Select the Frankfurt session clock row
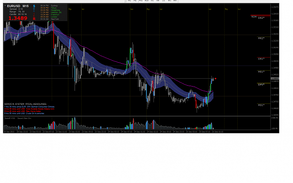 click(50, 15)
